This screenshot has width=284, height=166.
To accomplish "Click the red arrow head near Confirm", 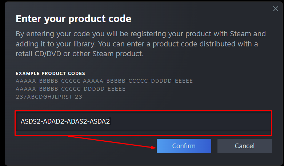I will [153, 147].
